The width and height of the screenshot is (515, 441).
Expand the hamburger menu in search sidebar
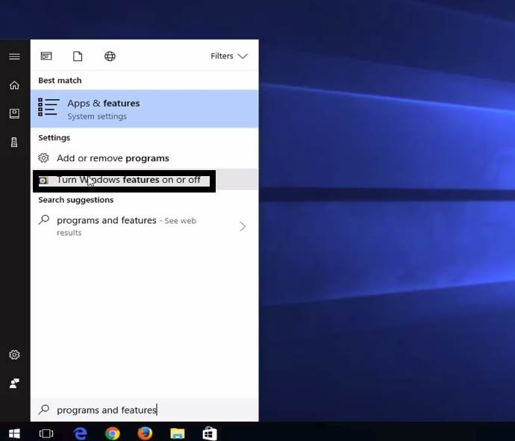point(14,57)
